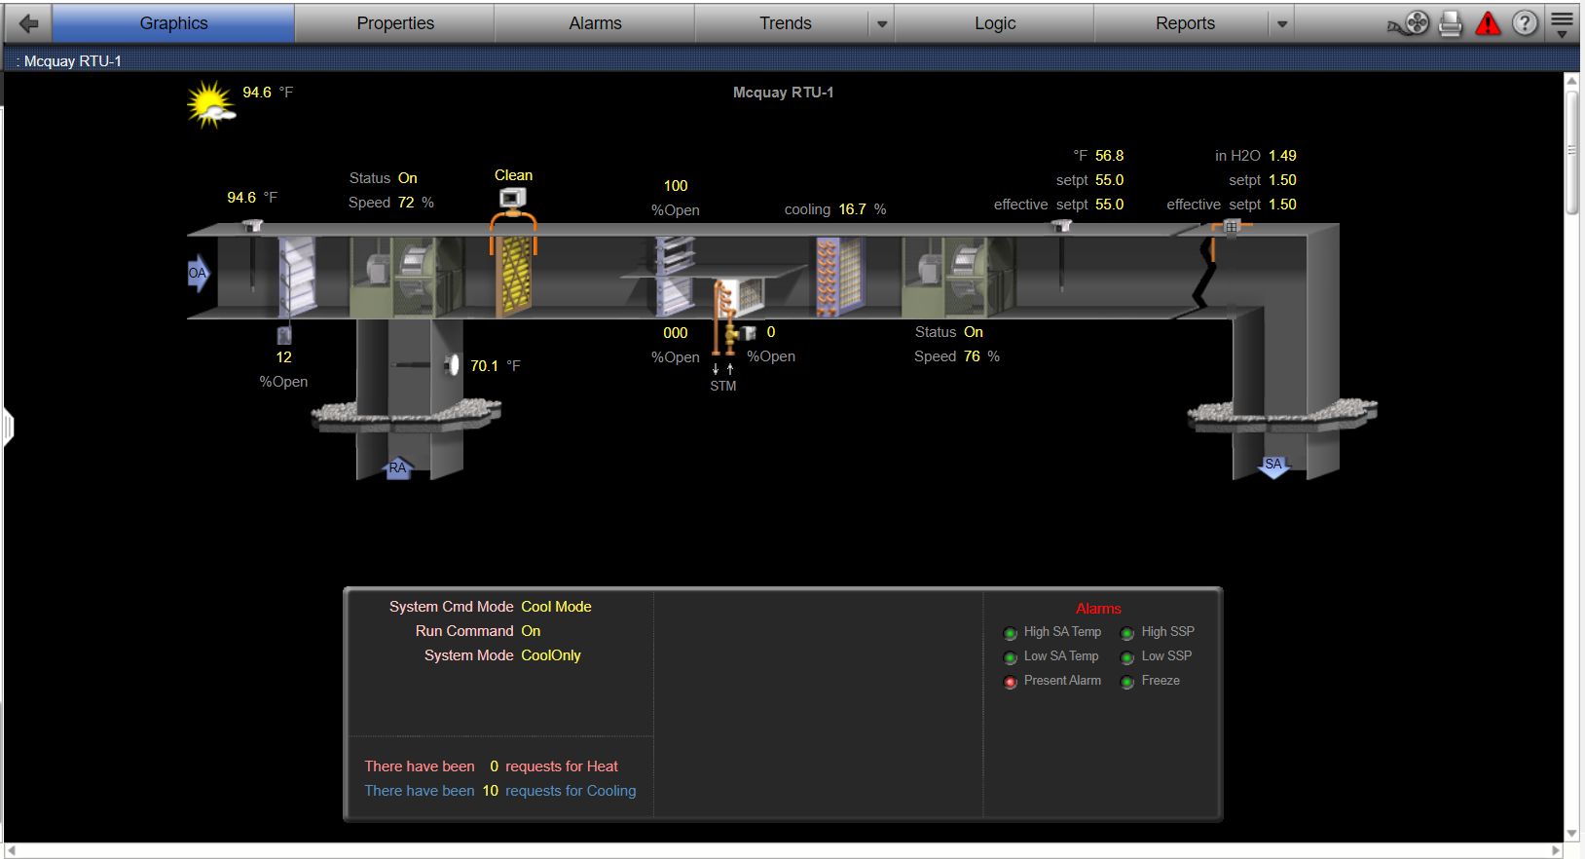This screenshot has height=859, width=1585.
Task: Click the sun weather icon
Action: point(209,105)
